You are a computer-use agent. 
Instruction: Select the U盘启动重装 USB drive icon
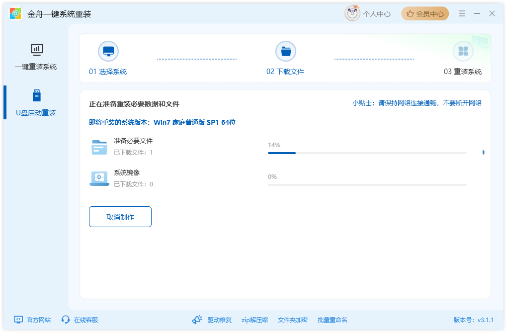[37, 96]
